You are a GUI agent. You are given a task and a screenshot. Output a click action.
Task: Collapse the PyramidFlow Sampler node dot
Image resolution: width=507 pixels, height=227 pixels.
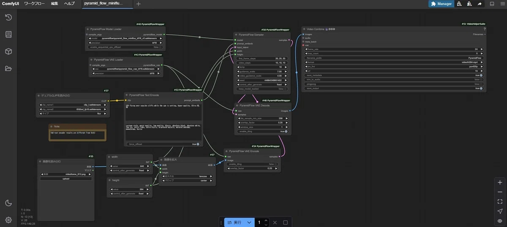[x=236, y=35]
